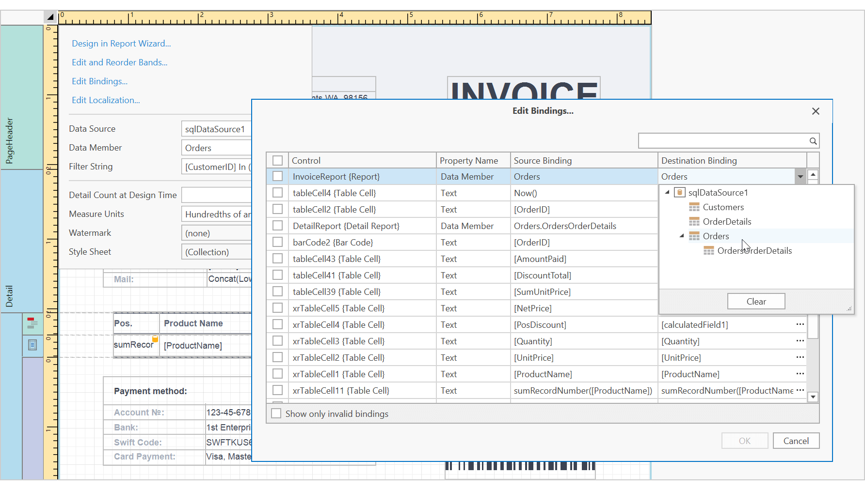Toggle the select-all checkbox in the Control column header
This screenshot has height=490, width=865.
tap(277, 160)
